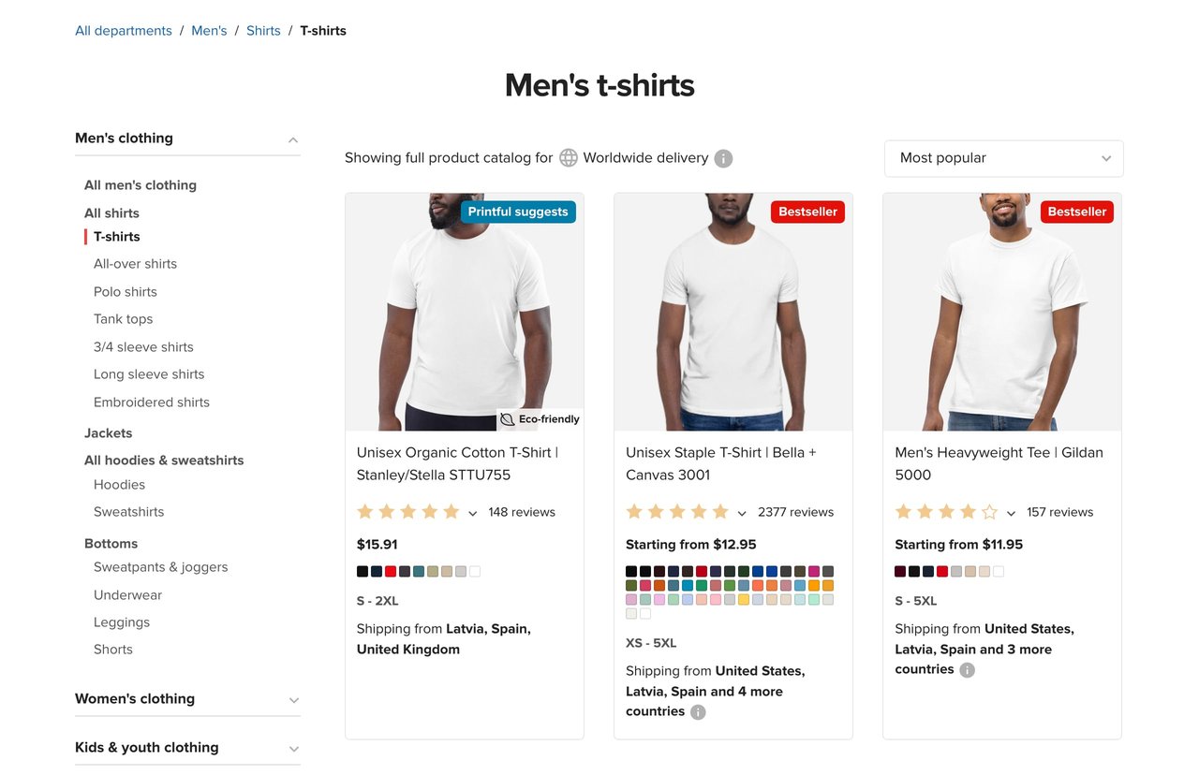The height and width of the screenshot is (775, 1199).
Task: Expand the Women's clothing section
Action: tap(293, 699)
